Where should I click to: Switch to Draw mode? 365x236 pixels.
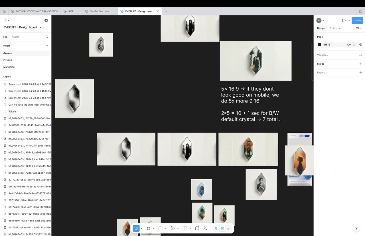pos(216,228)
